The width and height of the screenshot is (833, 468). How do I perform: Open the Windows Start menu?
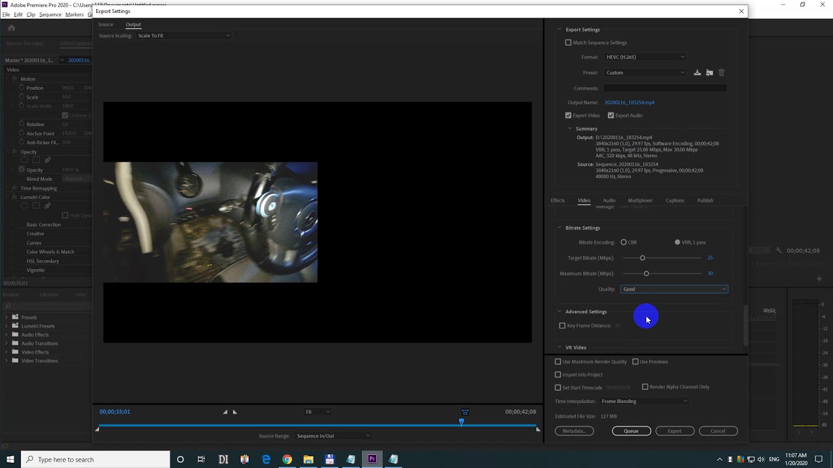[10, 460]
